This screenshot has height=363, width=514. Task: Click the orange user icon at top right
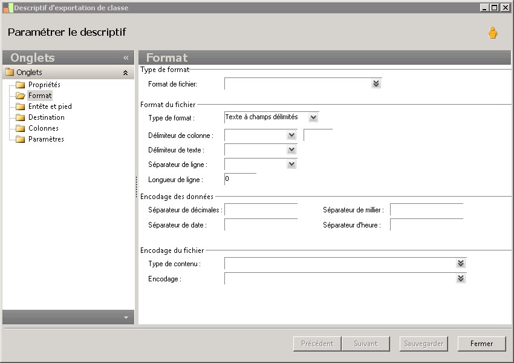(x=493, y=33)
